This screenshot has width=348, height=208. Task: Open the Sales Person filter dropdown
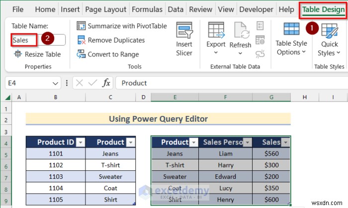tap(247, 142)
